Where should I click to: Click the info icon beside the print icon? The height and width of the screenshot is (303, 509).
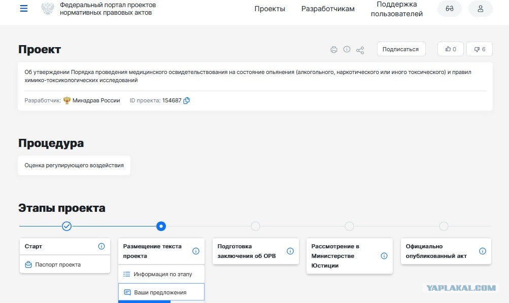coord(347,49)
